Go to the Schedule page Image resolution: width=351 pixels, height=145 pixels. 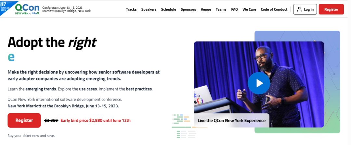click(169, 9)
